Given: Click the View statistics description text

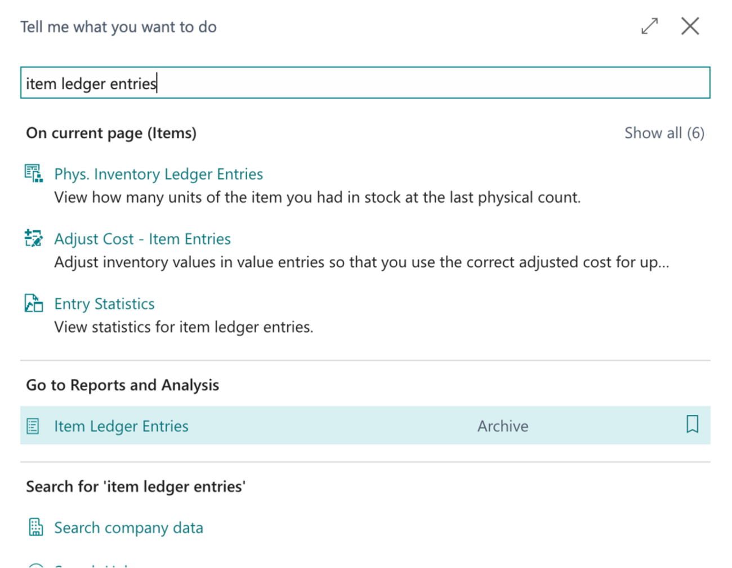Looking at the screenshot, I should 184,327.
